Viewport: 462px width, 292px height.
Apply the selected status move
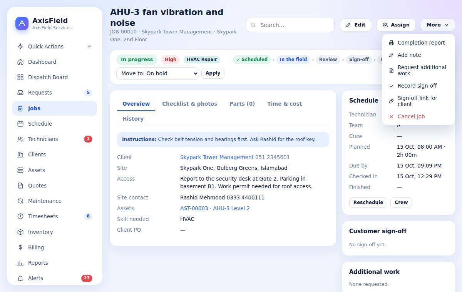click(x=213, y=73)
